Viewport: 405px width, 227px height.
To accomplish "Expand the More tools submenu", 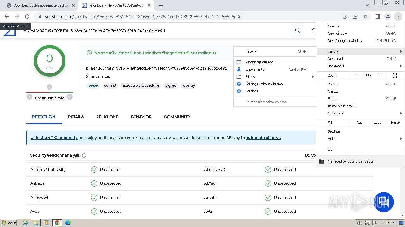I will click(360, 113).
